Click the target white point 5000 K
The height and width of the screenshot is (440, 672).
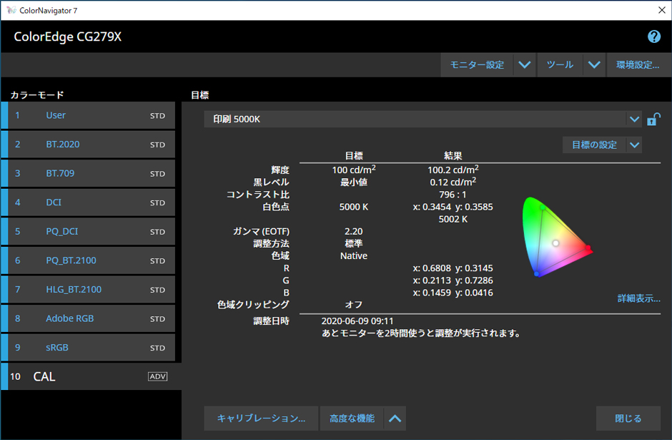pos(354,207)
